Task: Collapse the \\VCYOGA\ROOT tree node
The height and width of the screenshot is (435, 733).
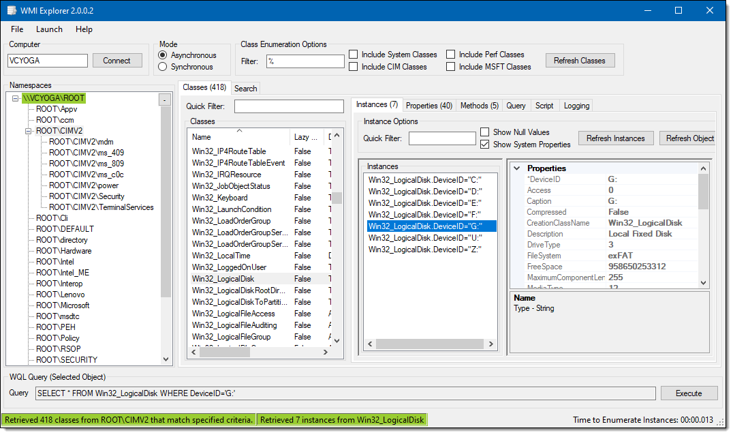Action: pos(16,98)
